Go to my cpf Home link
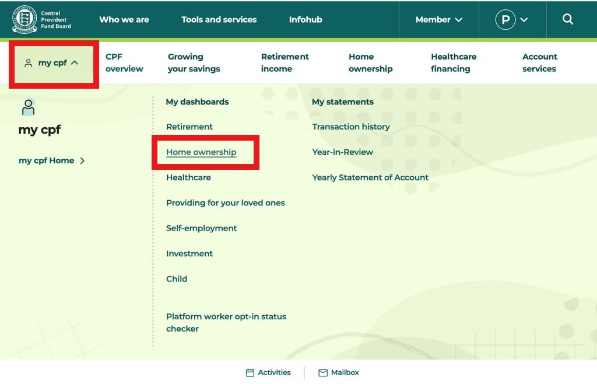This screenshot has height=384, width=597. point(47,160)
